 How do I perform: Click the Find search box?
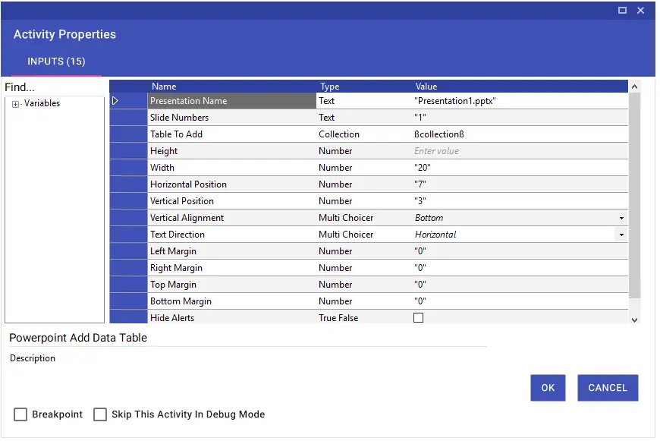53,87
